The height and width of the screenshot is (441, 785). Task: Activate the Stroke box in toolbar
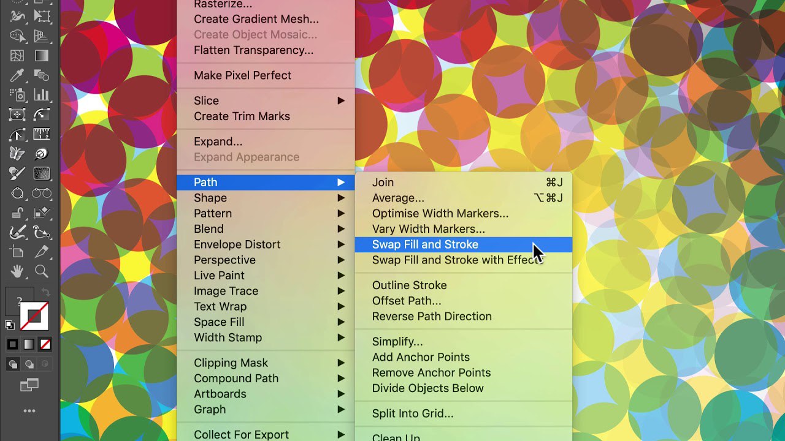(x=34, y=317)
